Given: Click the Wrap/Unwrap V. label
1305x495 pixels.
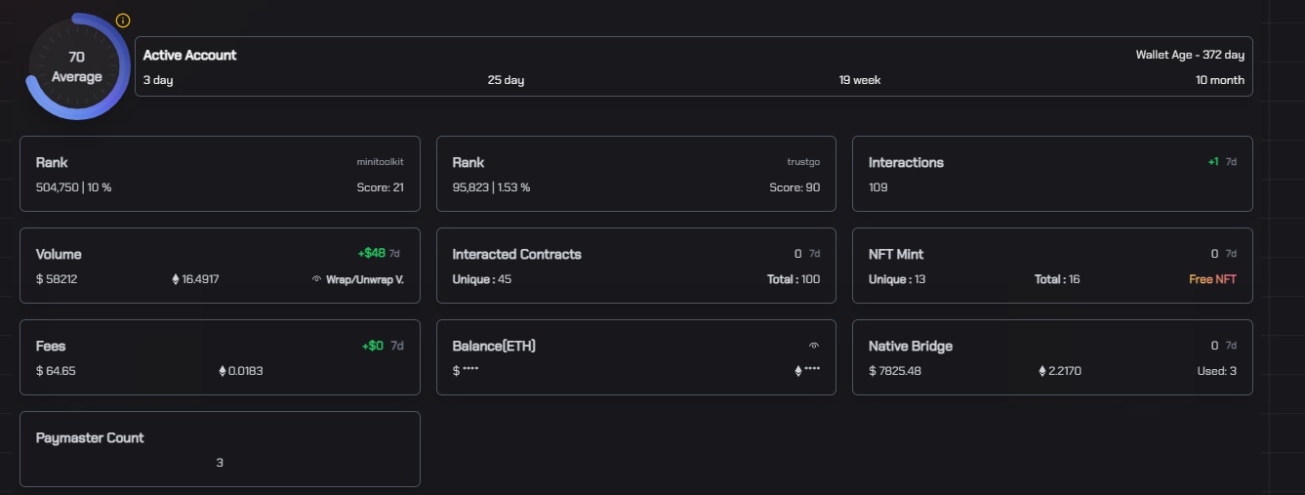Looking at the screenshot, I should click(365, 279).
